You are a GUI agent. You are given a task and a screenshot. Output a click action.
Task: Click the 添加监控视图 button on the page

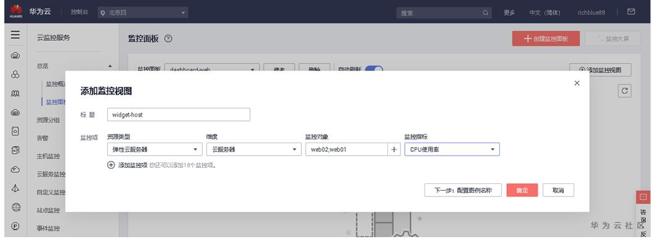pos(600,70)
